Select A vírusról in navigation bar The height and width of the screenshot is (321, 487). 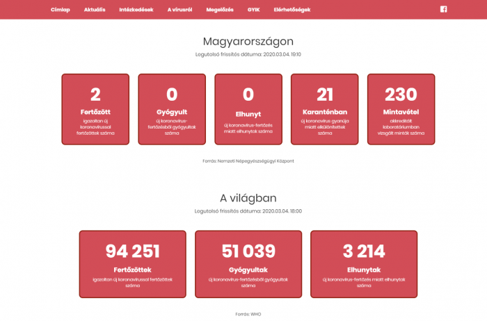[179, 10]
